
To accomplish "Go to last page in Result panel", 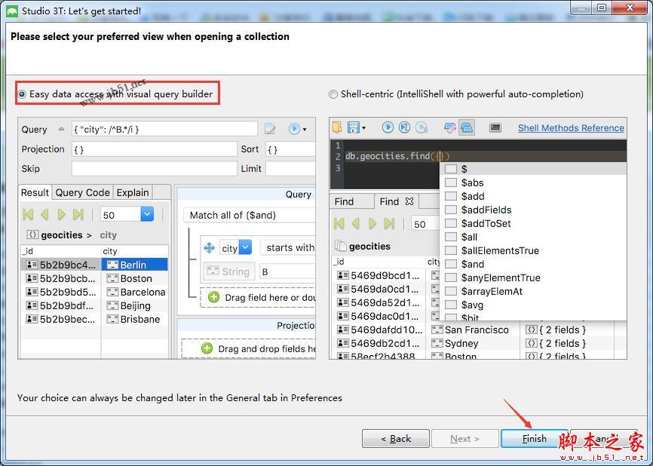I will (x=78, y=214).
